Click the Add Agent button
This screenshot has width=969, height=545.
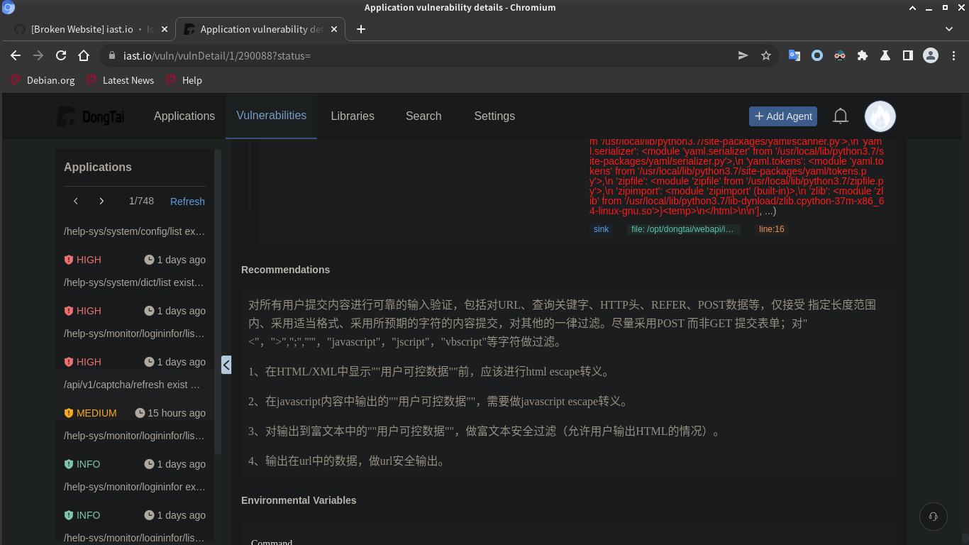pos(782,116)
